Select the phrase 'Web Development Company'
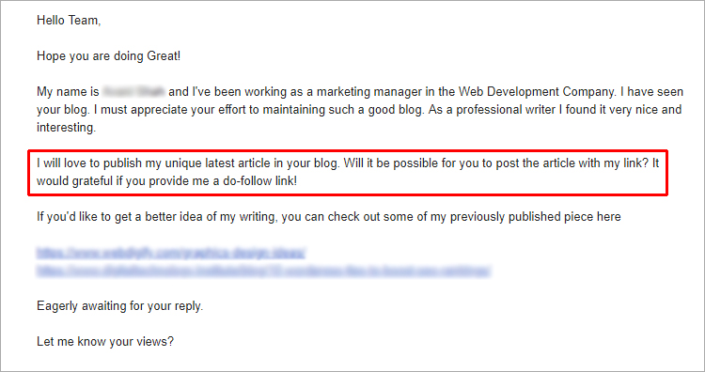The height and width of the screenshot is (372, 705). tap(537, 92)
